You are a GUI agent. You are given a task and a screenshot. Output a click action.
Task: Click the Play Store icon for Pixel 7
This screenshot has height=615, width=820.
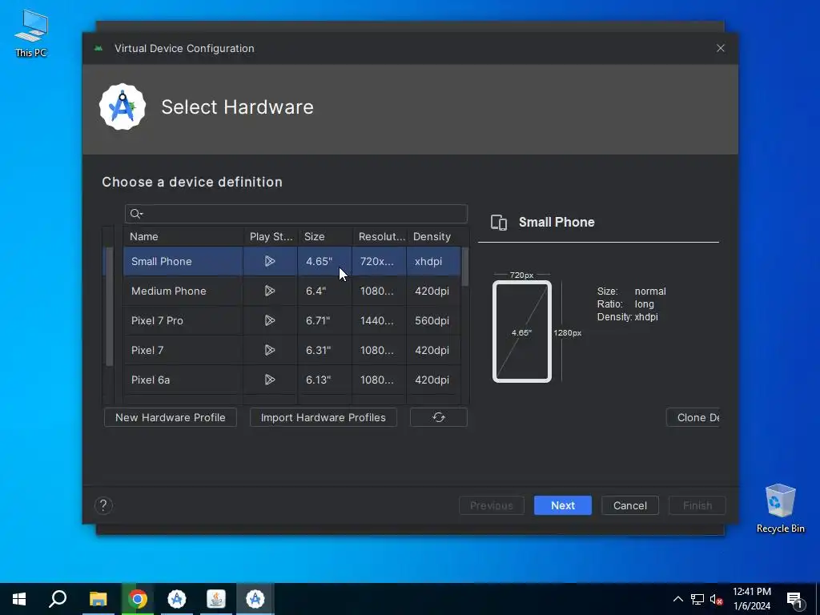coord(270,350)
